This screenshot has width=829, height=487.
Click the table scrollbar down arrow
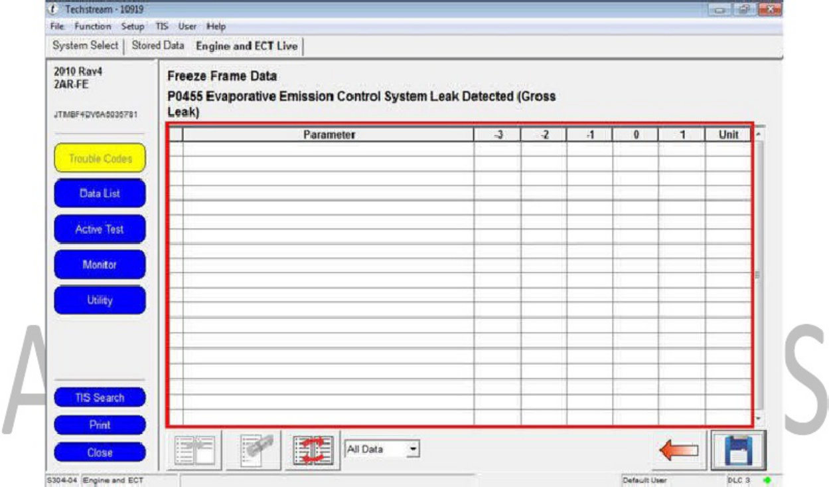[760, 419]
